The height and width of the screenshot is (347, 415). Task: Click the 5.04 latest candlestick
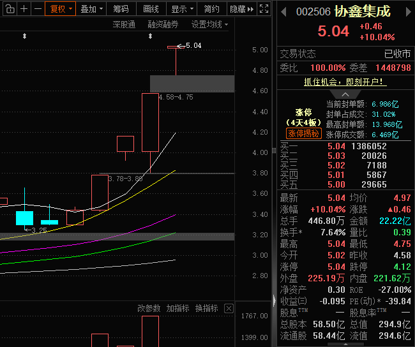click(x=176, y=61)
